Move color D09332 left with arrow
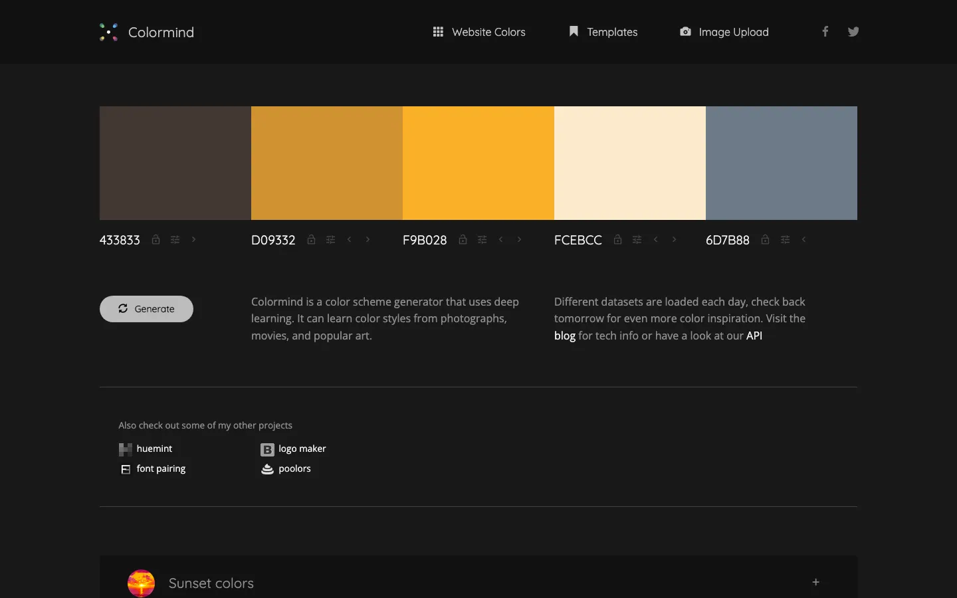The image size is (957, 598). [350, 240]
